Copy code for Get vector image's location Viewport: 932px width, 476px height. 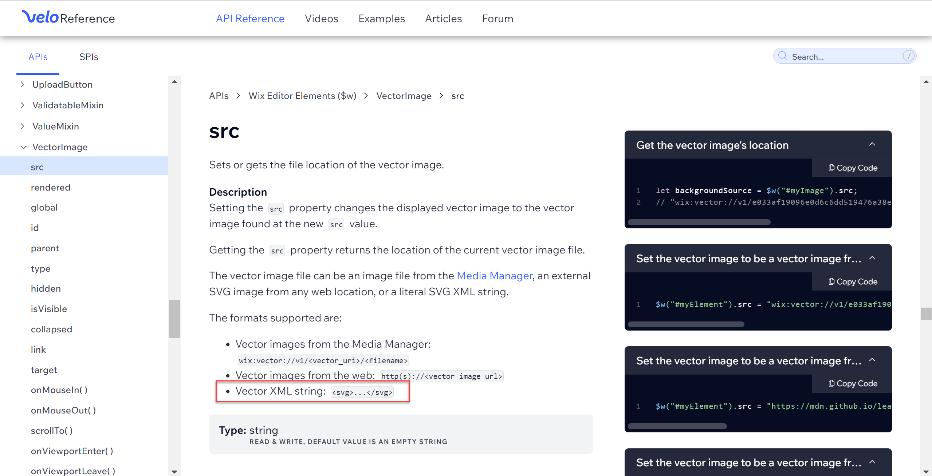pyautogui.click(x=853, y=168)
